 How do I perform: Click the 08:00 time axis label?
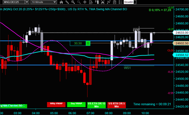[109, 113]
